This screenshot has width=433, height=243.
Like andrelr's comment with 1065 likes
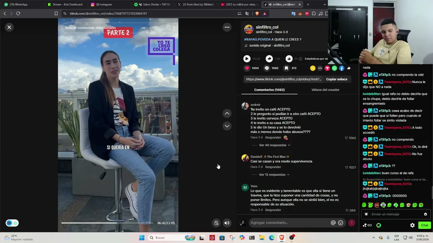point(346,138)
